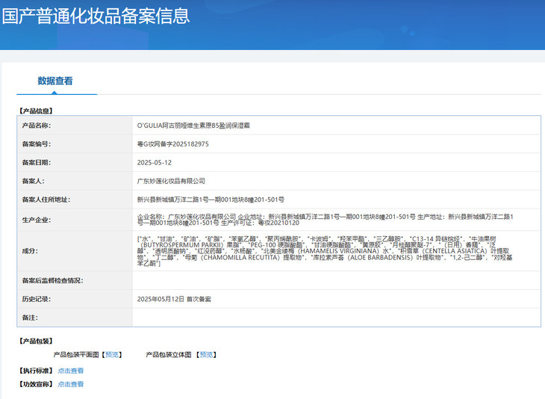Image resolution: width=545 pixels, height=399 pixels.
Task: Open 点击查看 link beside 执行标准
Action: click(71, 371)
